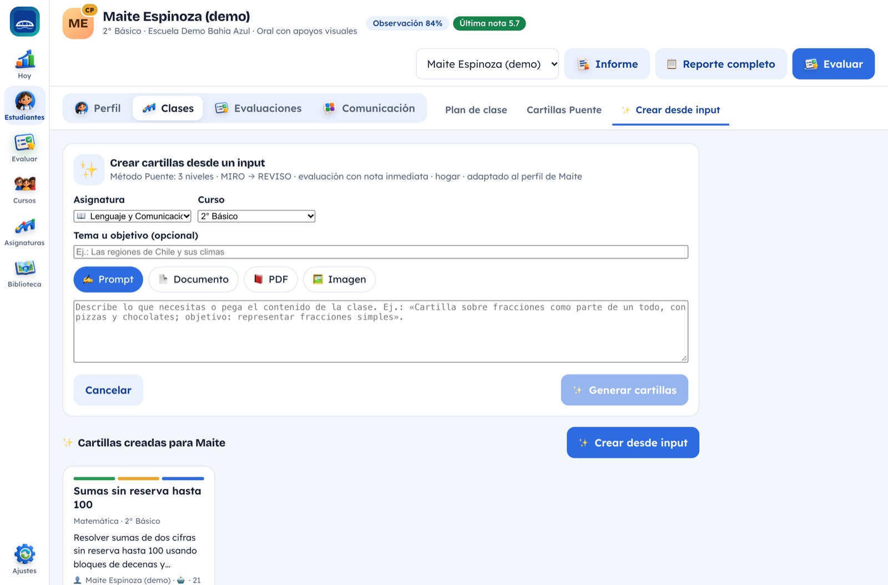Click the Cartillas creadas para Maite heading
Screen dimensions: 888x585
pos(151,442)
